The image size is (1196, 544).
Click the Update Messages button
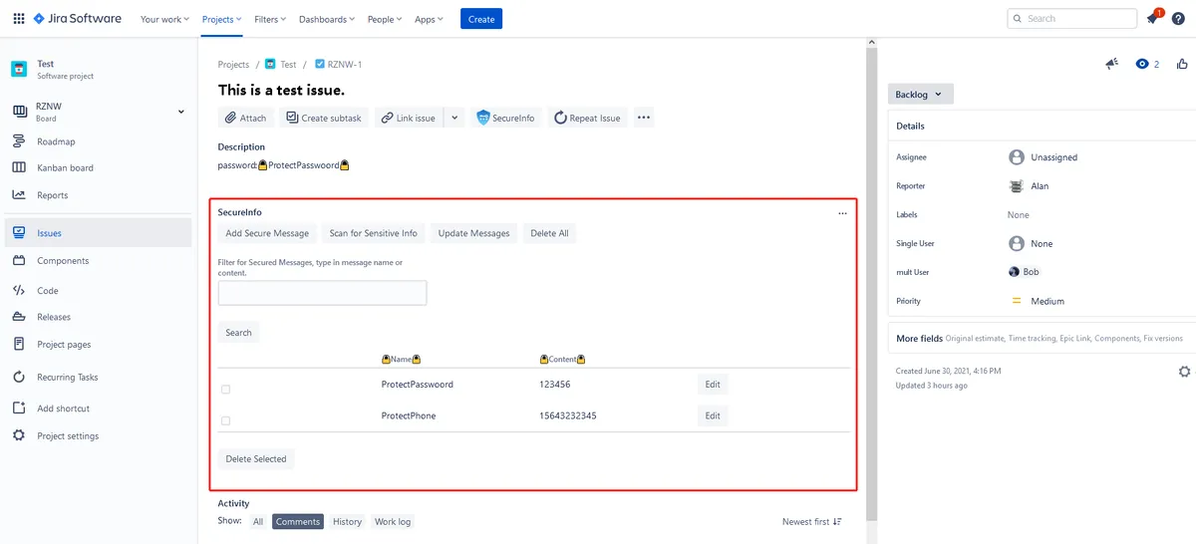[x=474, y=233]
